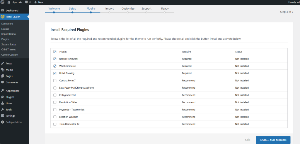Screen dimensions: 300x144
Task: Open the Cookie Consent submenu item
Action: coord(10,55)
